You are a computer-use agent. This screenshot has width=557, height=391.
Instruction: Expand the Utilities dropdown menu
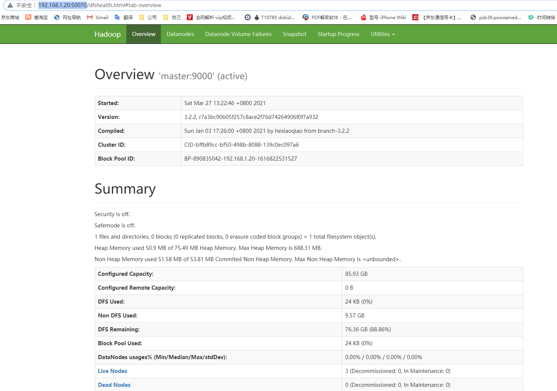[383, 34]
